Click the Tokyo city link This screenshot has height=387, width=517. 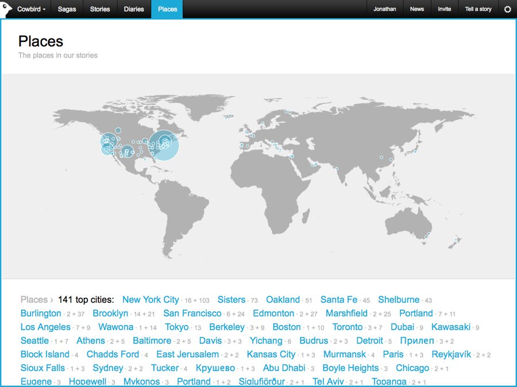pyautogui.click(x=177, y=327)
